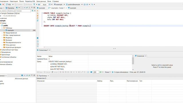Expand the 'example' table node

pos(4,30)
